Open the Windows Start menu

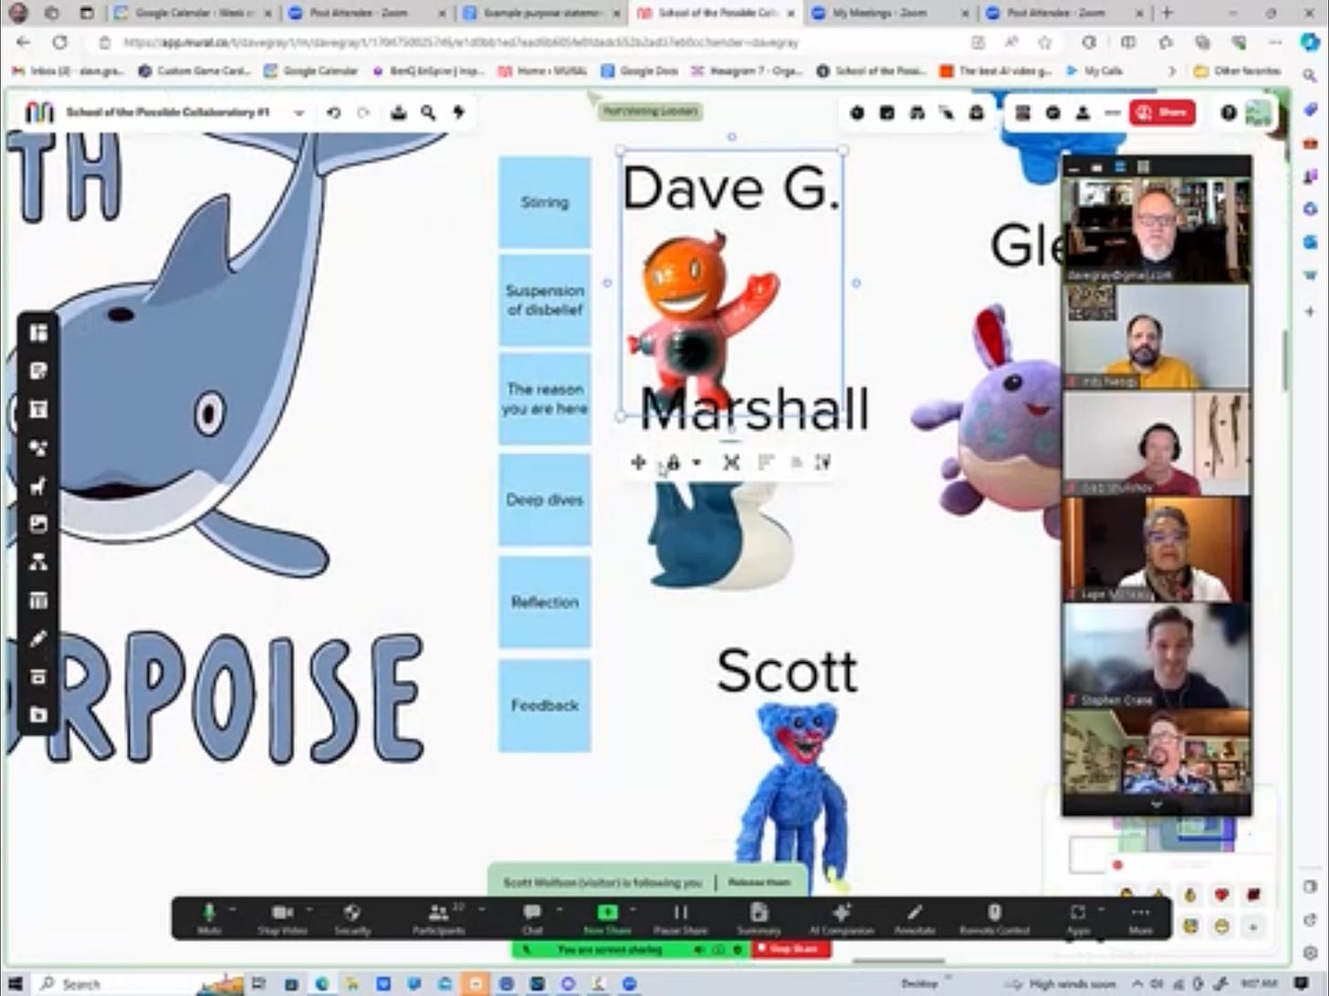pos(16,983)
